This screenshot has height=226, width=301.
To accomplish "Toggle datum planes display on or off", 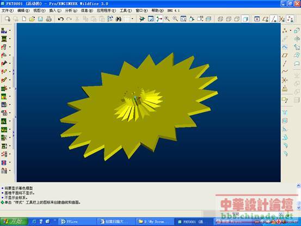I will 266,19.
